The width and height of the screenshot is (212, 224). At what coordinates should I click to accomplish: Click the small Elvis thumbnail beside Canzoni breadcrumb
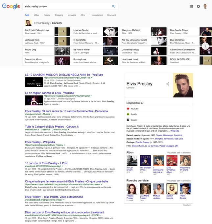point(28,23)
